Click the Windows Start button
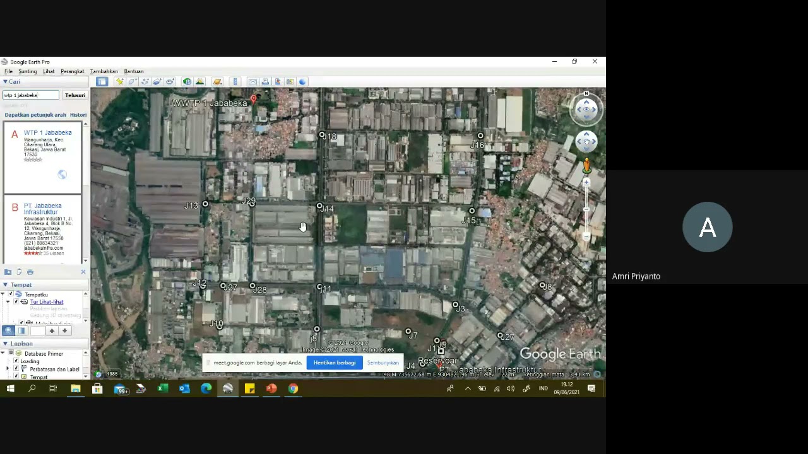 click(10, 388)
